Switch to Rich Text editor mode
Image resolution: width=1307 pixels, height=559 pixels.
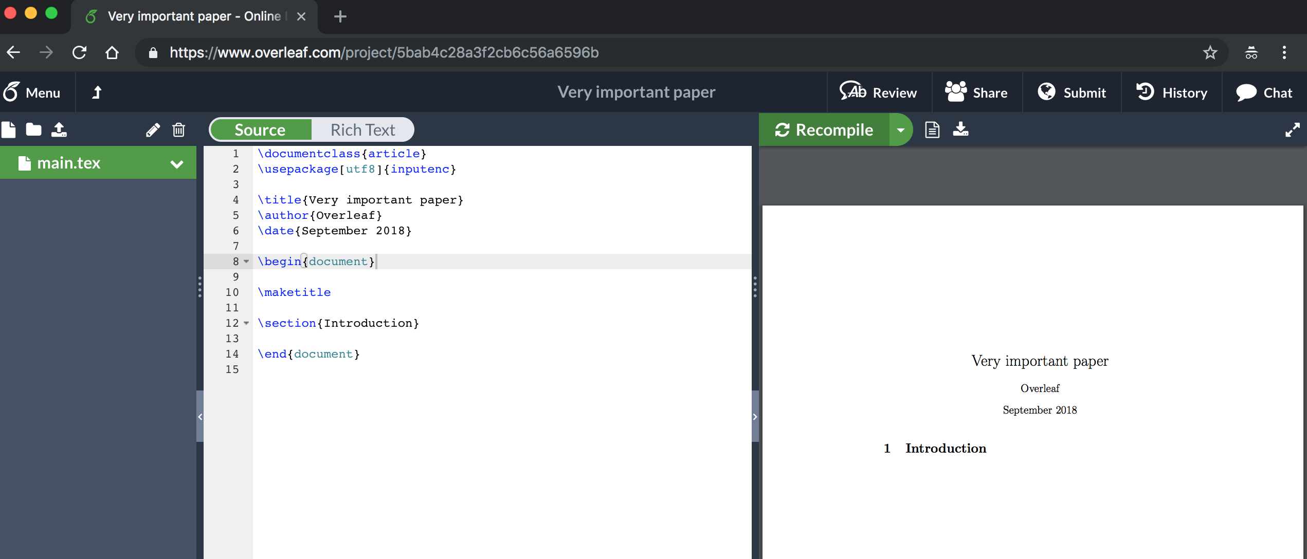tap(364, 129)
